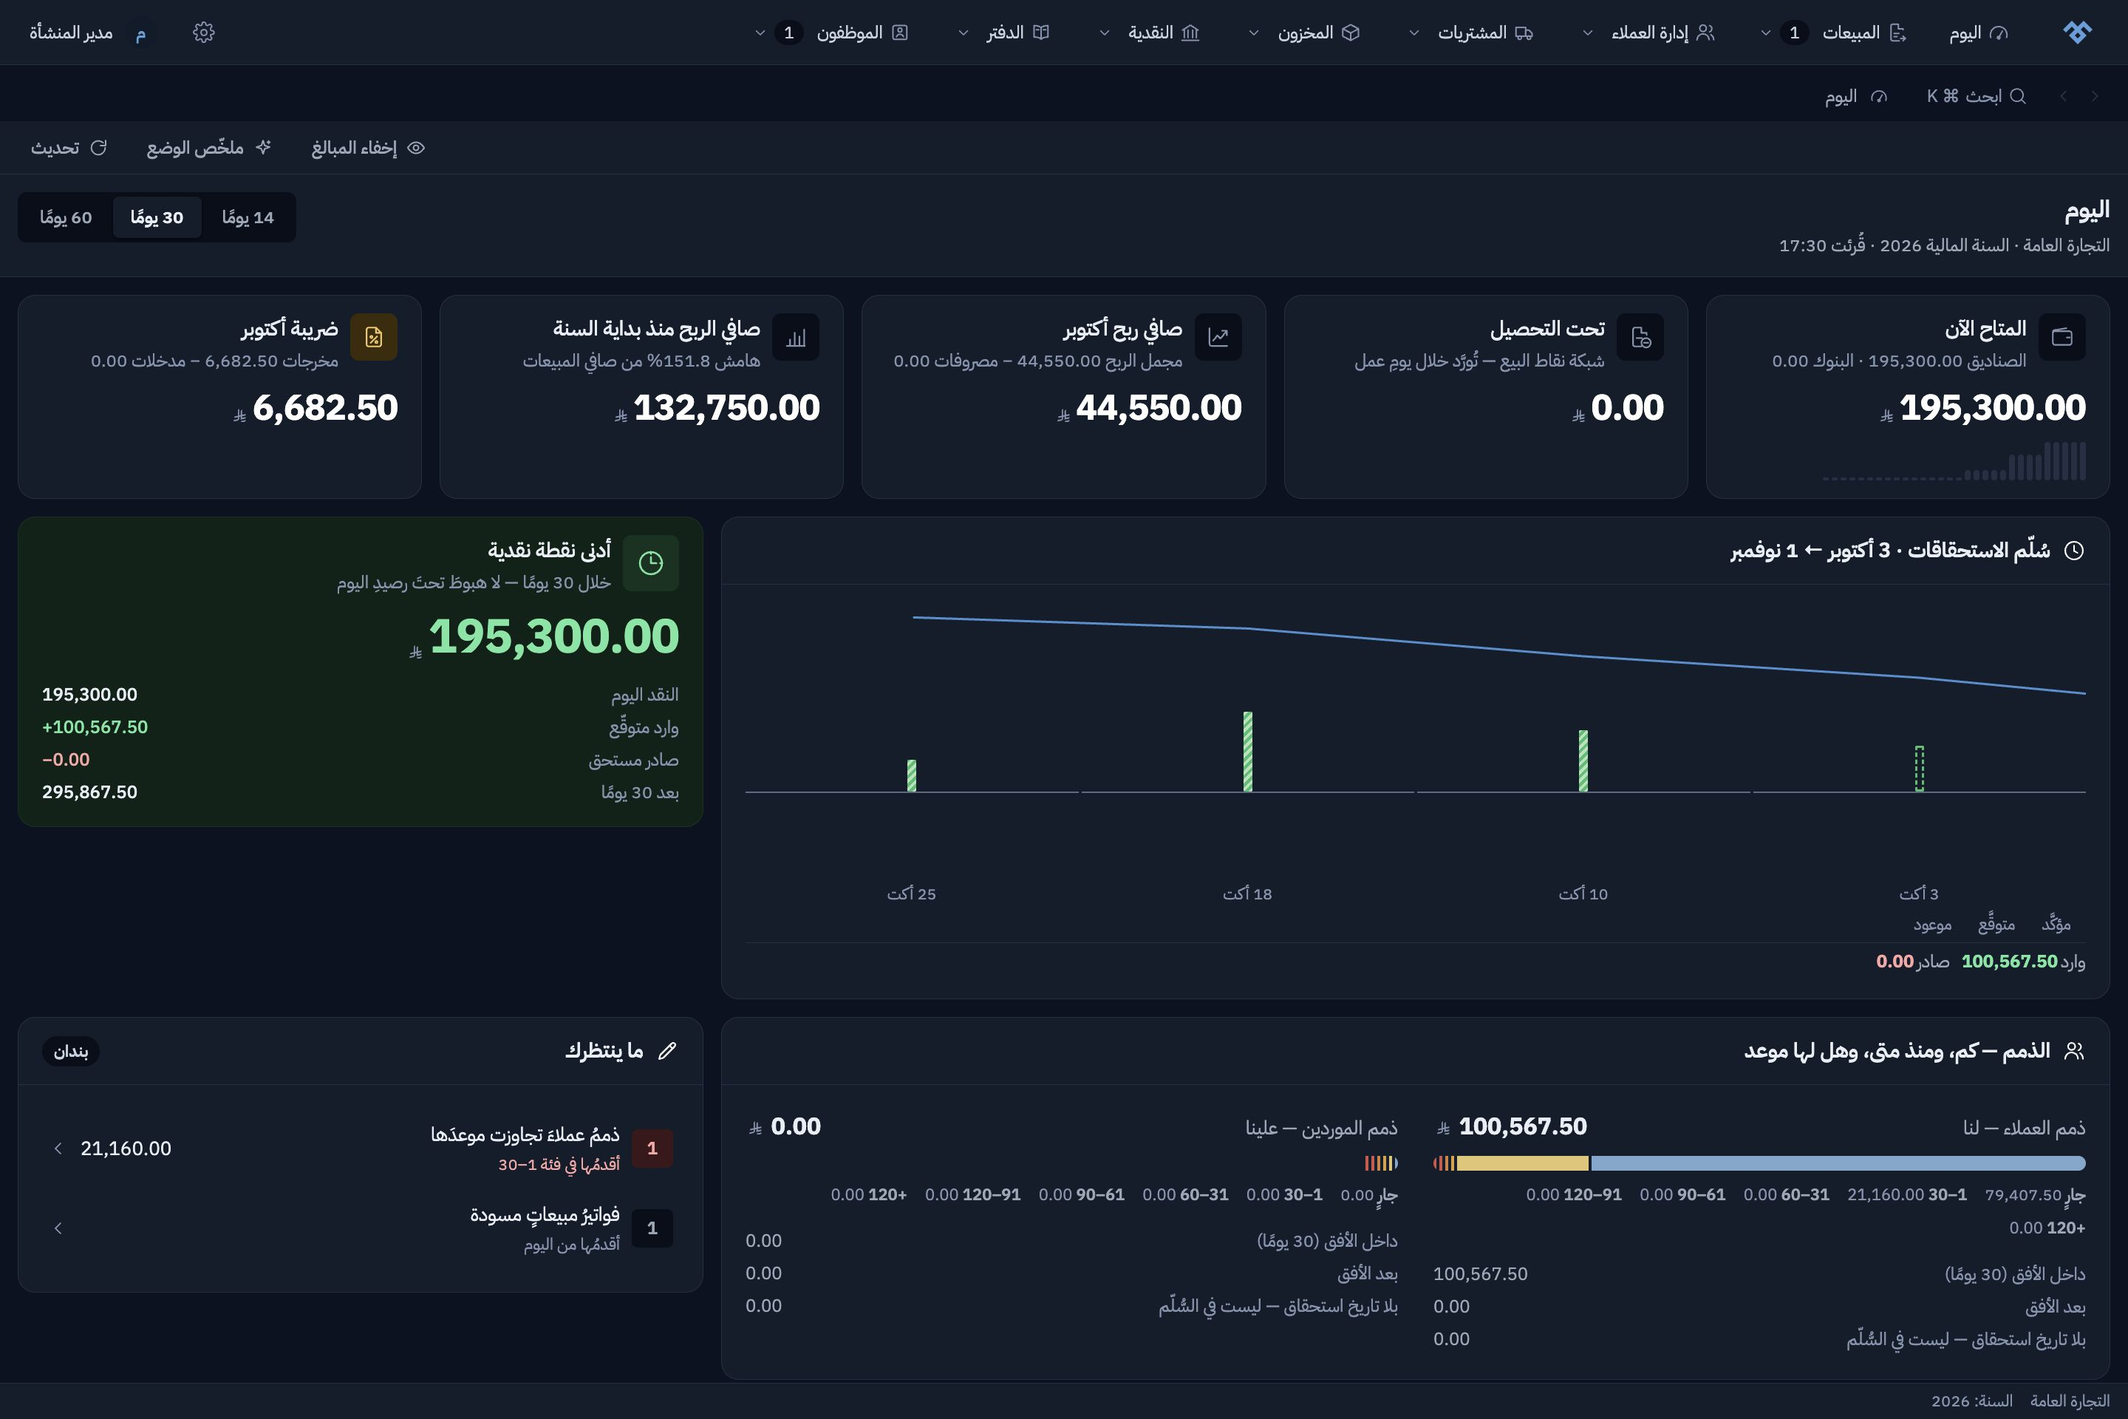
Task: Open the اليوم breadcrumb tab
Action: tap(1857, 96)
